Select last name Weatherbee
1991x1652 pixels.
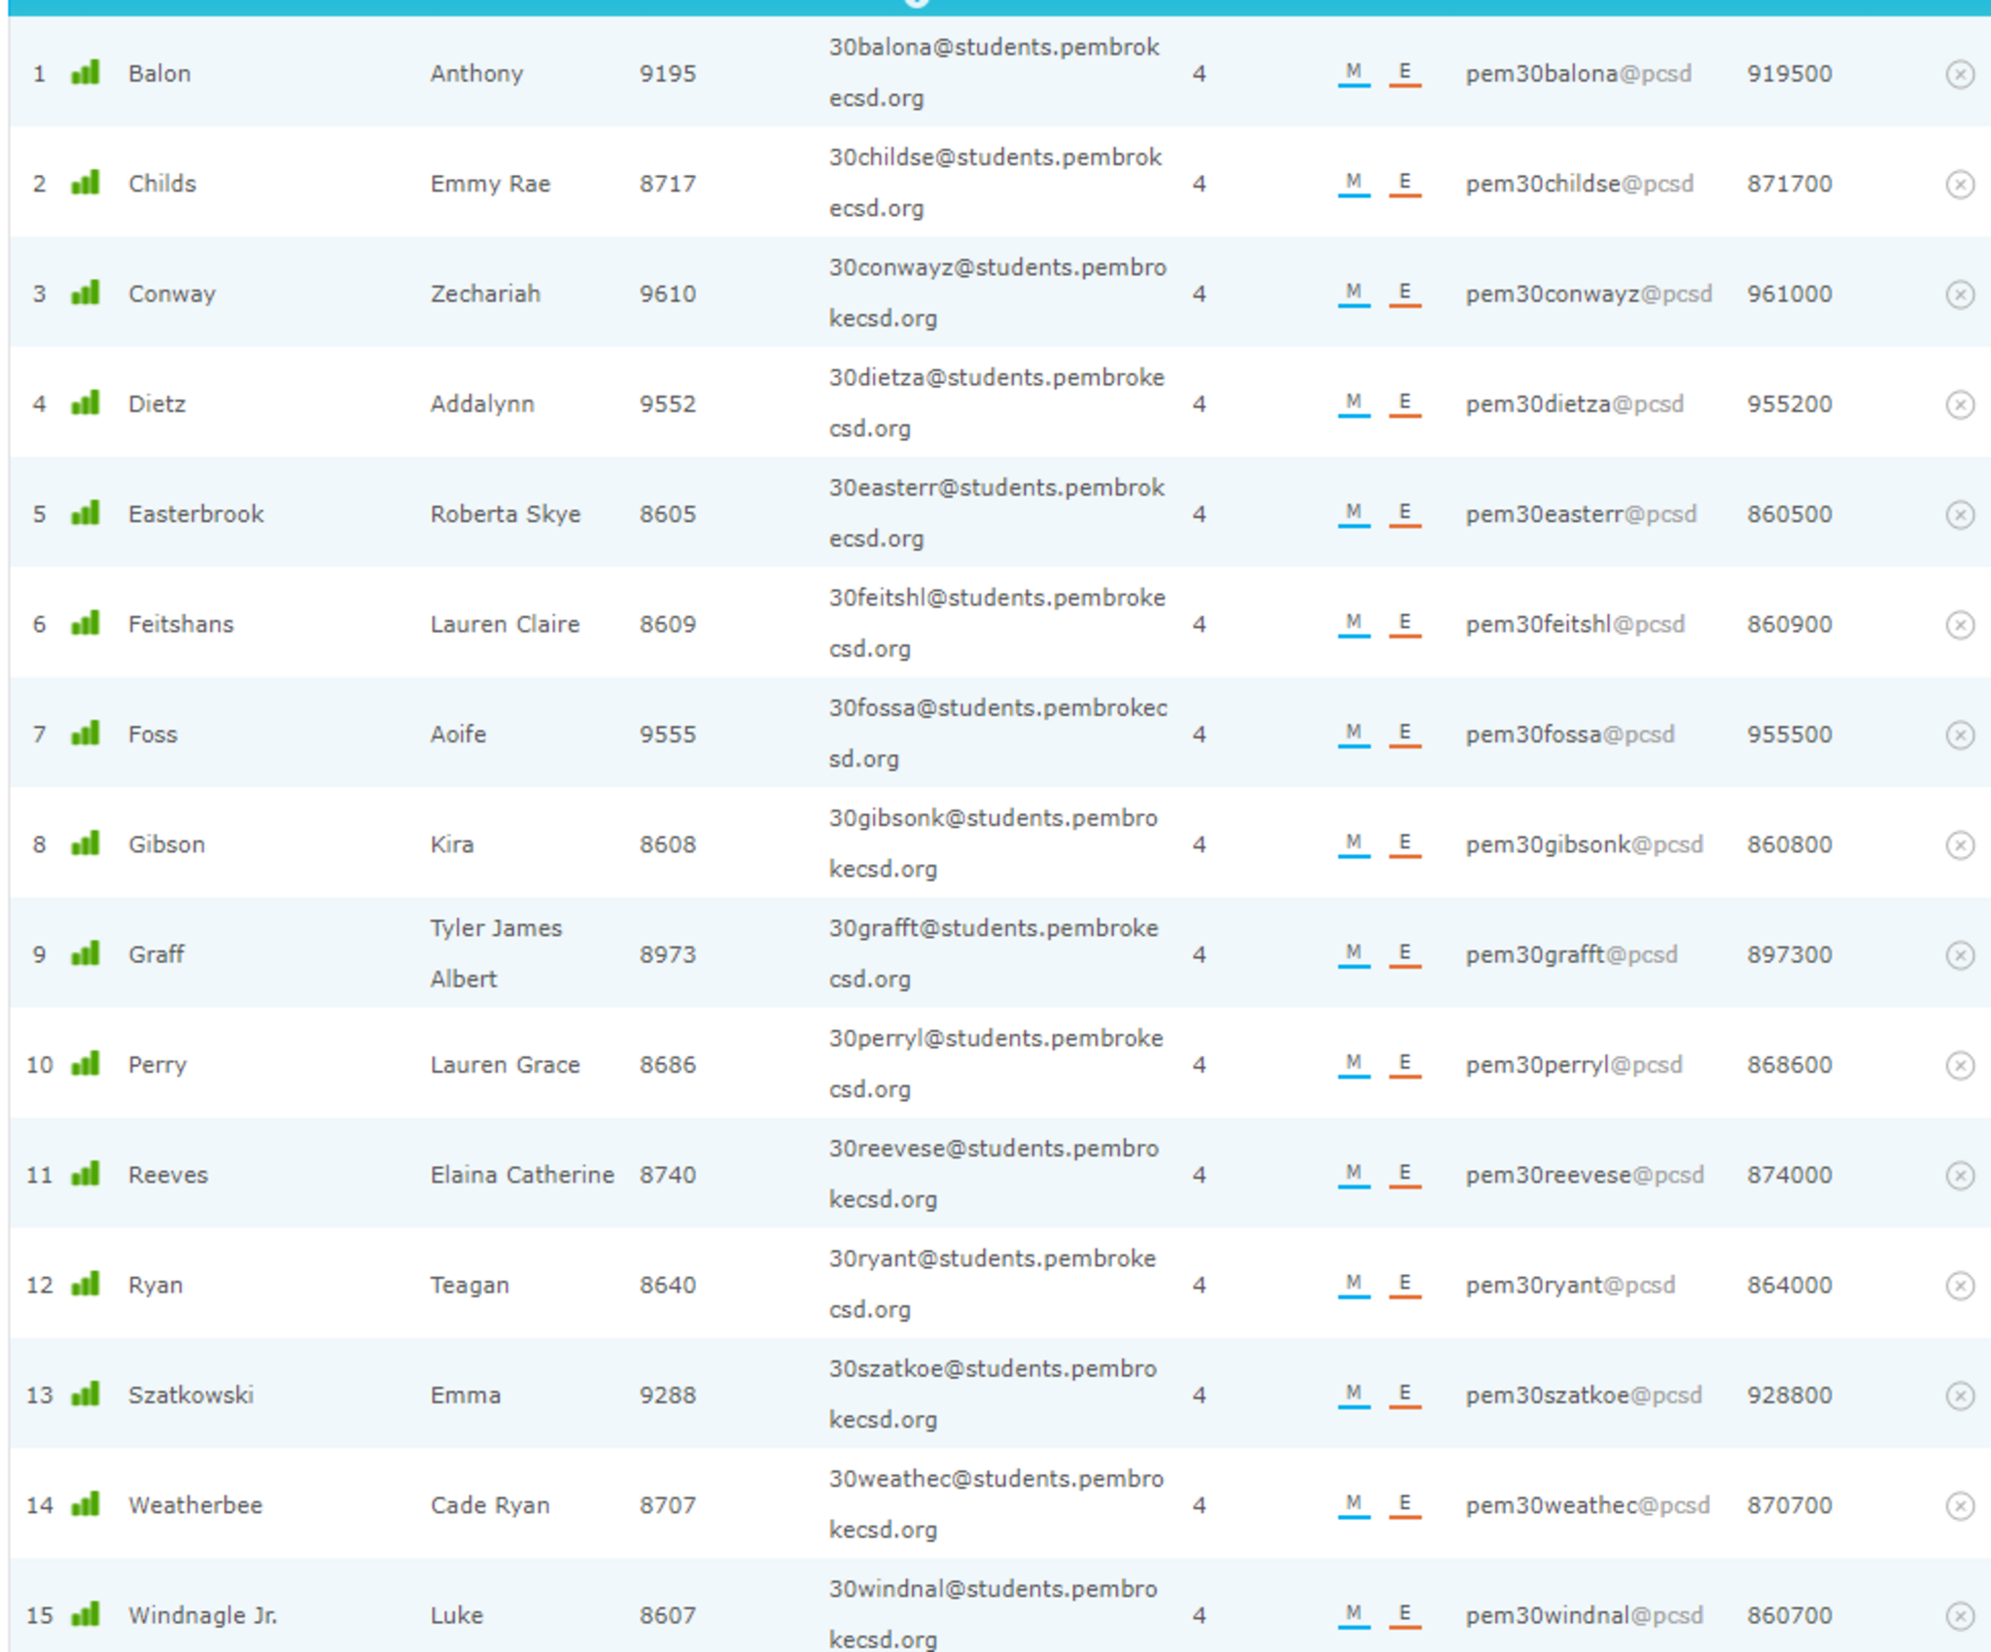point(195,1505)
